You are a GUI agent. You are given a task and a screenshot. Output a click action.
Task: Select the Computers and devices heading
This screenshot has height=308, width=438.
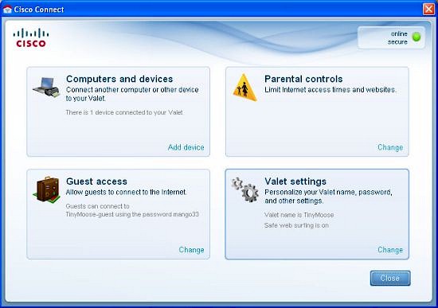(119, 79)
